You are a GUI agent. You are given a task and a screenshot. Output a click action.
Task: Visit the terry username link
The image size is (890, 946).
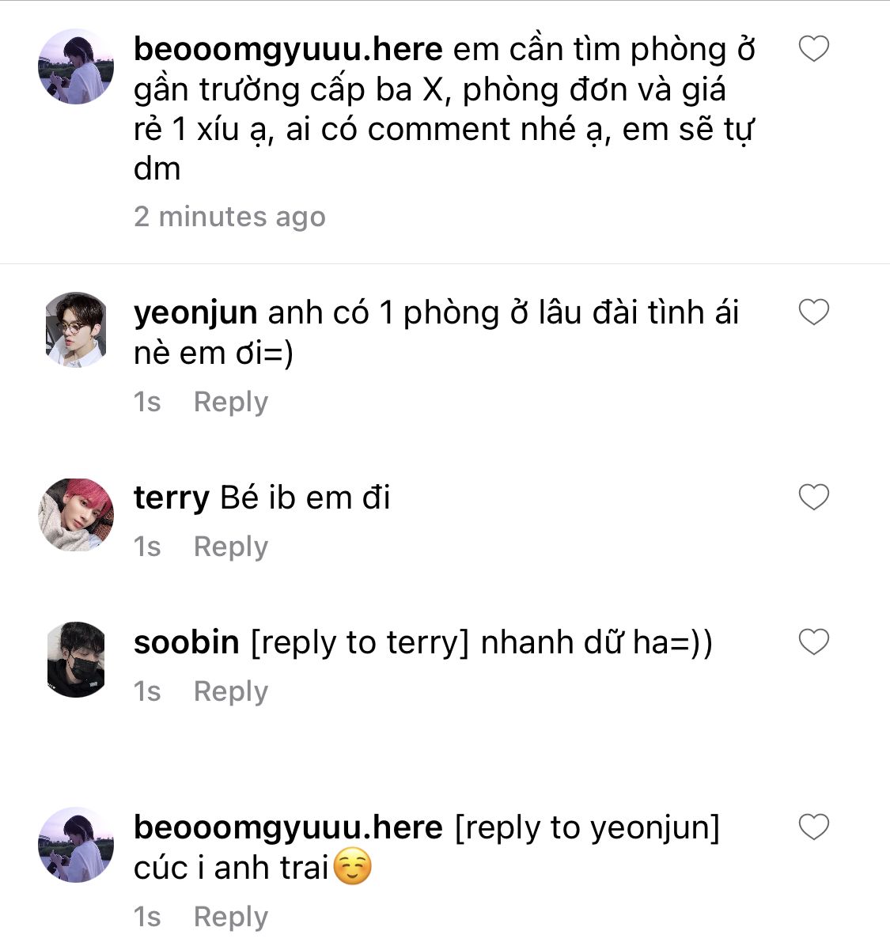pos(172,499)
